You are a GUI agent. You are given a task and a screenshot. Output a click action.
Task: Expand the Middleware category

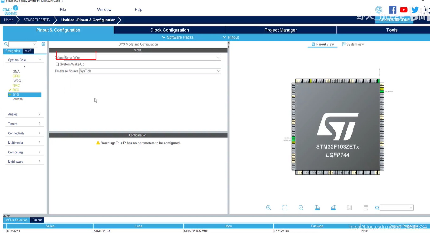pos(40,162)
